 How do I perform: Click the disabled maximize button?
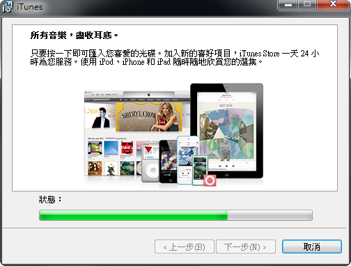[x=307, y=4]
